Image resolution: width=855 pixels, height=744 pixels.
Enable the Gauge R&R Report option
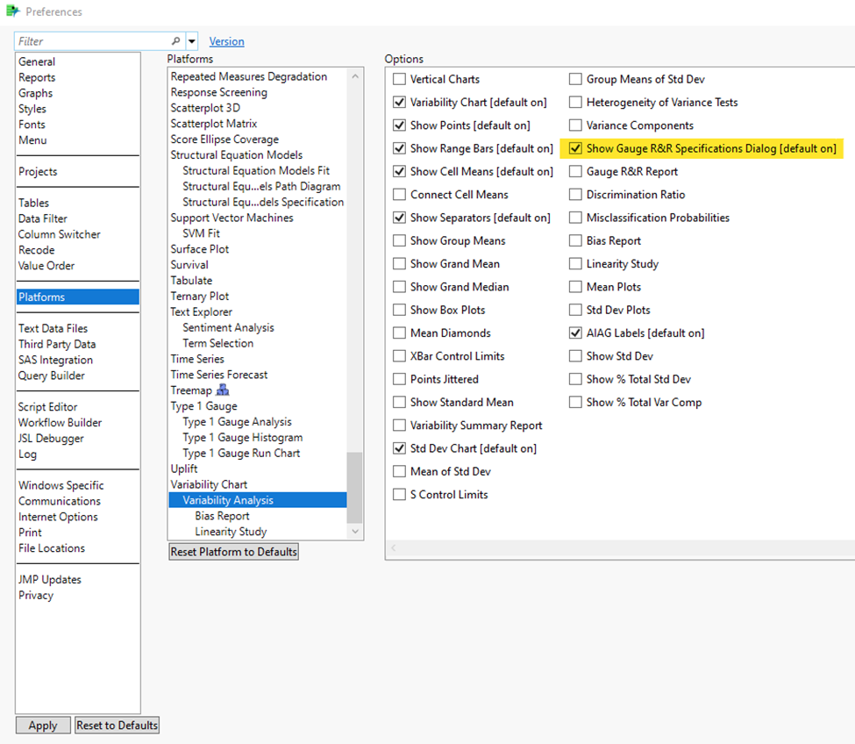tap(575, 171)
